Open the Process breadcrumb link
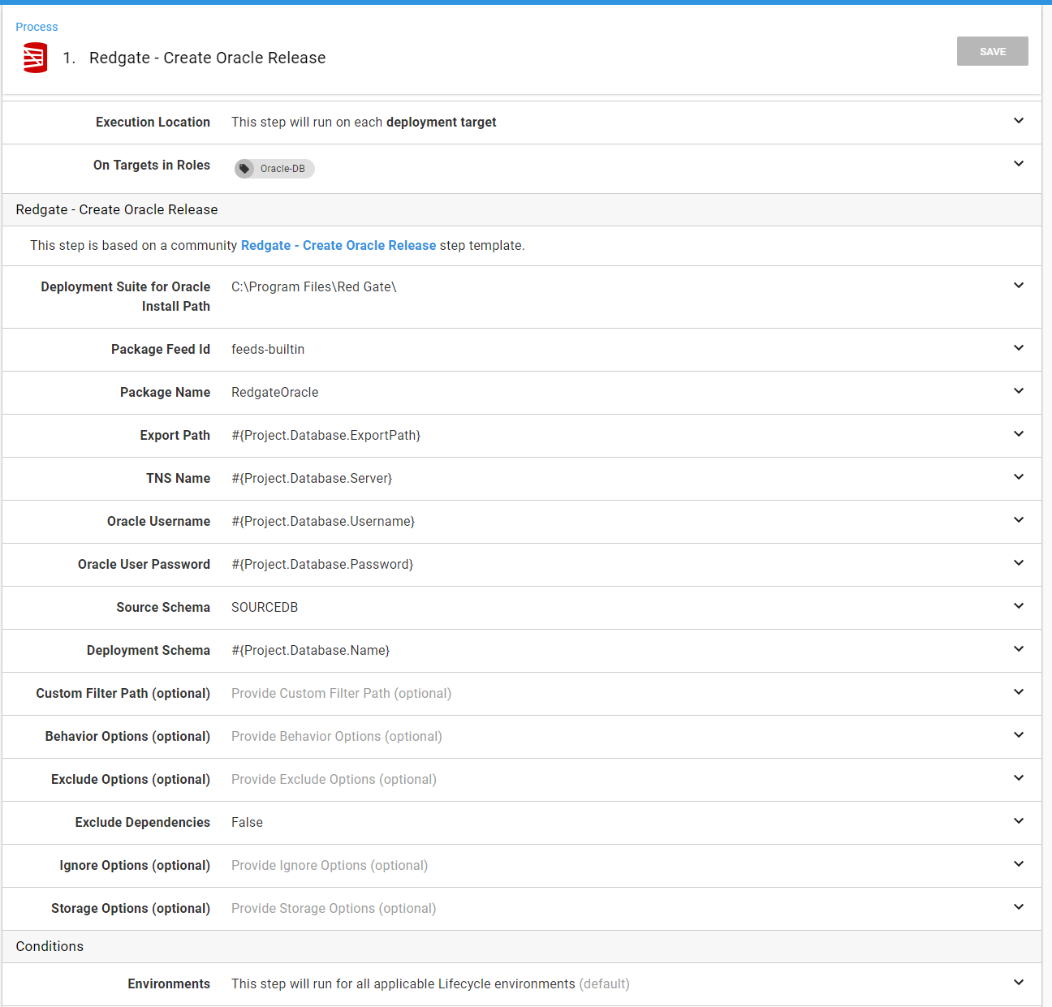1052x1007 pixels. point(37,27)
